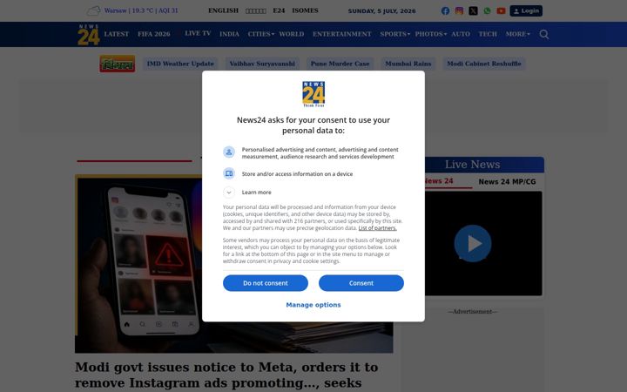Click the weather cloud icon
Image resolution: width=627 pixels, height=392 pixels.
[93, 10]
